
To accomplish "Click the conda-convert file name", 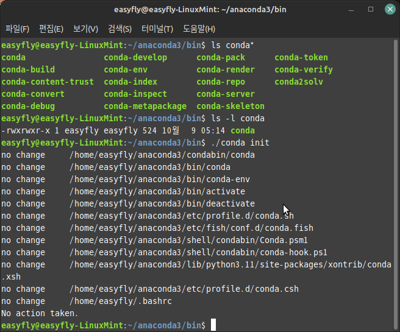I will [x=33, y=94].
